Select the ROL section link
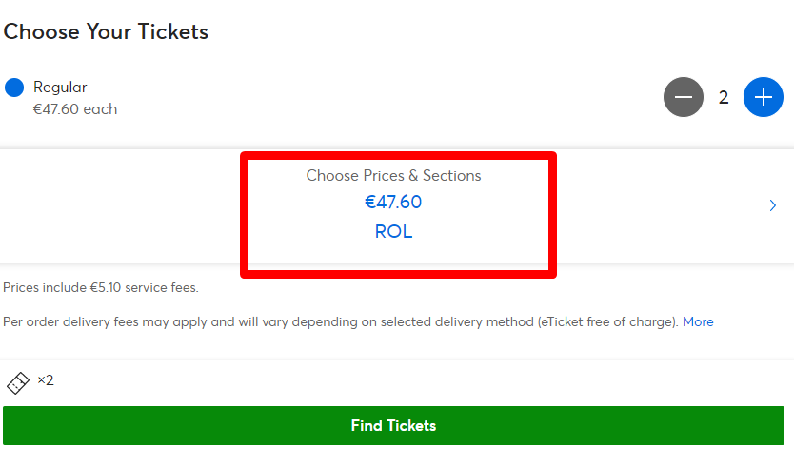 pyautogui.click(x=393, y=232)
